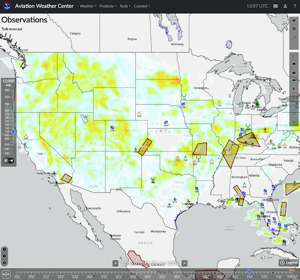The image size is (300, 280).
Task: Click the Aviation Weather Center title link
Action: 45,6
